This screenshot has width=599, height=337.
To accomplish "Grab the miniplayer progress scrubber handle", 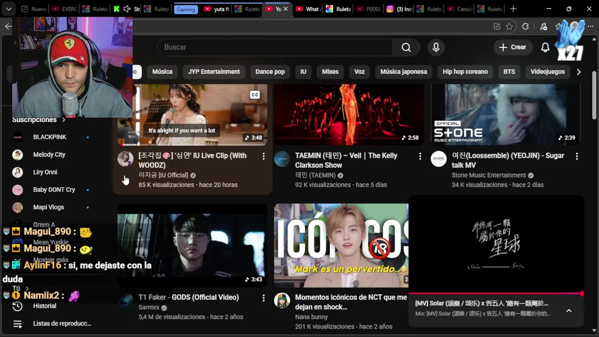I will (582, 294).
